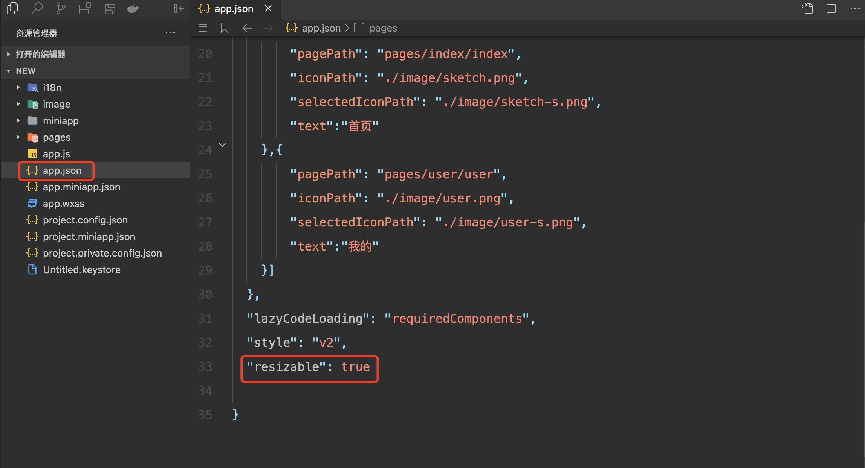The image size is (865, 468).
Task: Click the 资源管理器 panel title
Action: (37, 33)
